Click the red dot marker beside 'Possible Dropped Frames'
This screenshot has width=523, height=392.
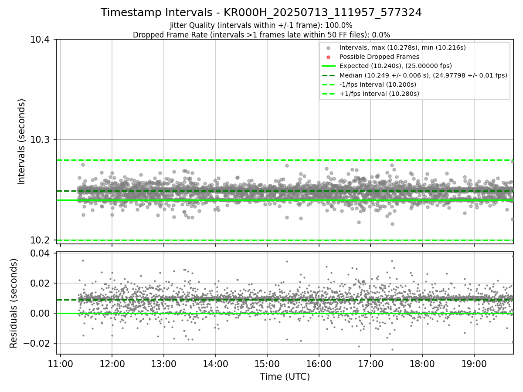pyautogui.click(x=329, y=57)
